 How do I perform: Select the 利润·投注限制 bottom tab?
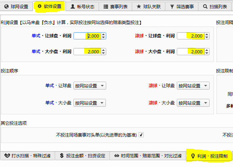[x=209, y=156]
